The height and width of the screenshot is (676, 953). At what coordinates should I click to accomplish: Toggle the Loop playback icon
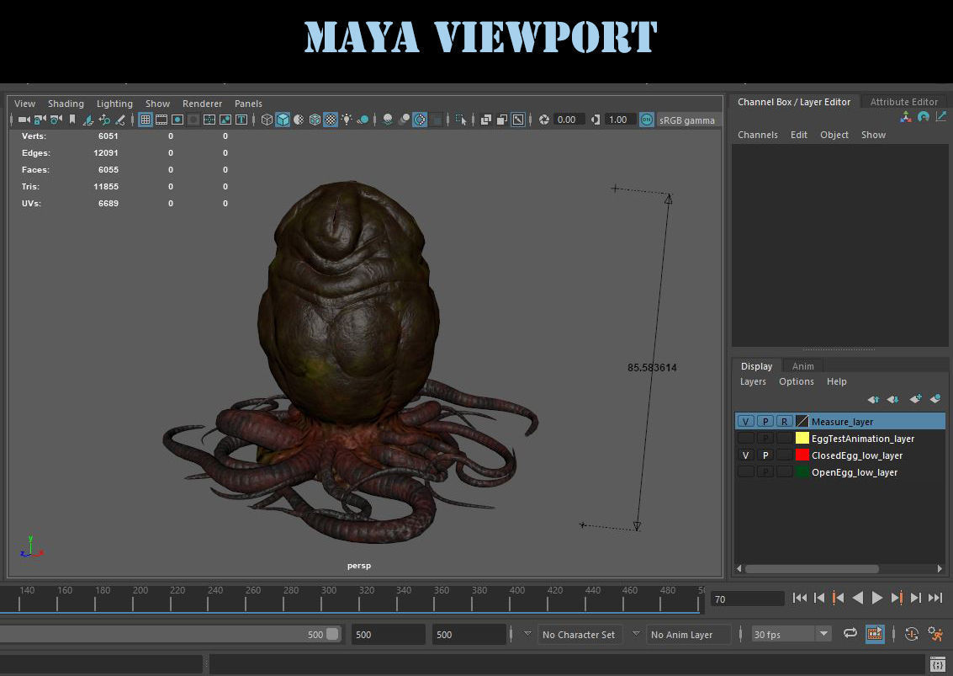(x=850, y=634)
